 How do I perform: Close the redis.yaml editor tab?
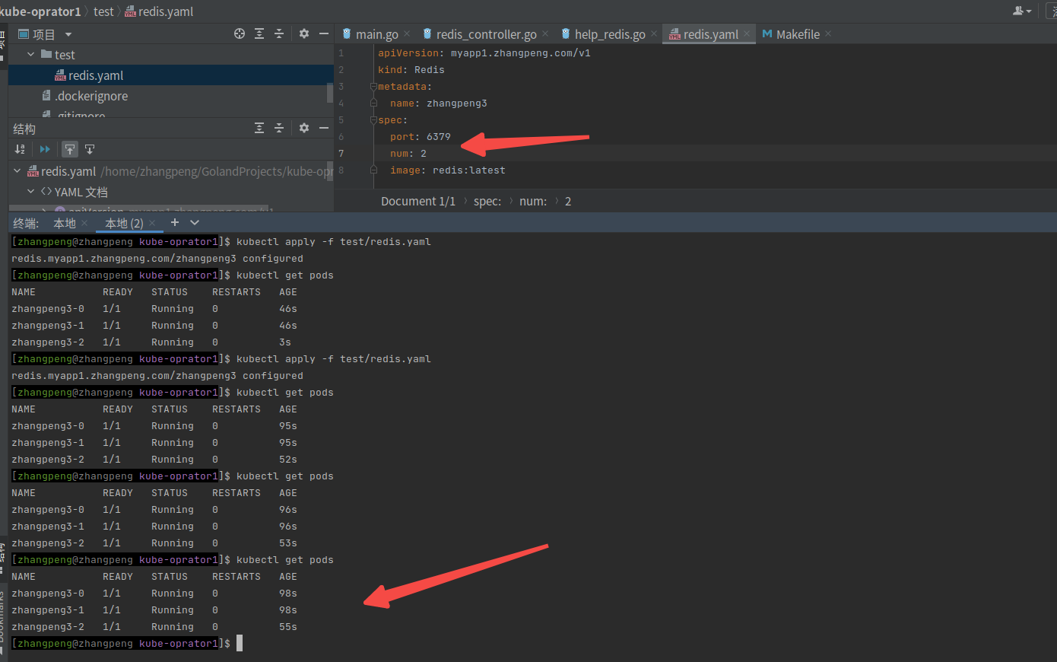(747, 33)
